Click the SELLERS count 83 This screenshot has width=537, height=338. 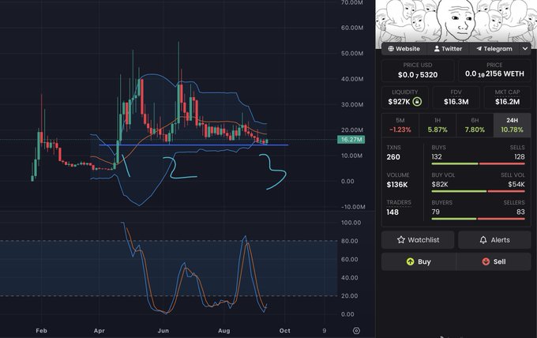(520, 212)
